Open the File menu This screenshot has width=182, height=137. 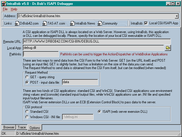point(5,9)
